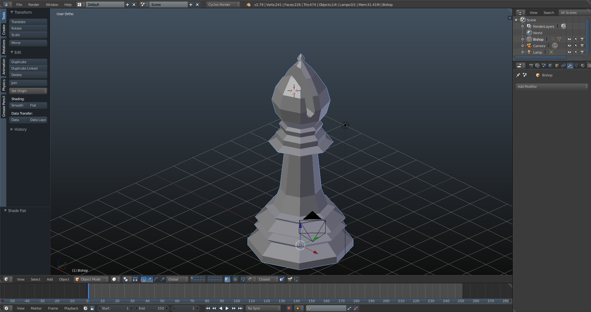The image size is (591, 312).
Task: Click the Camera object icon in outliner
Action: coord(529,46)
